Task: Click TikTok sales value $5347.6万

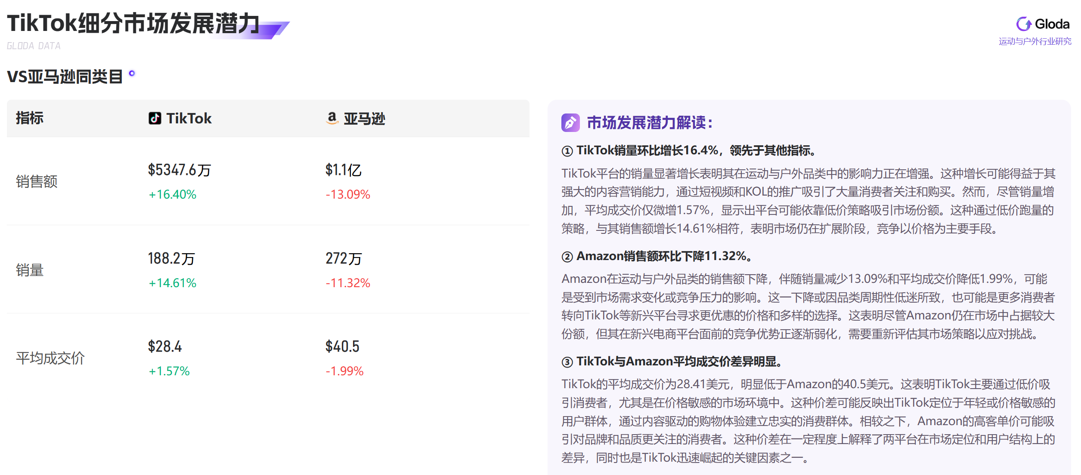Action: pyautogui.click(x=180, y=170)
